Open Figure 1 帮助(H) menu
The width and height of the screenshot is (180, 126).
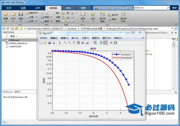click(x=118, y=38)
